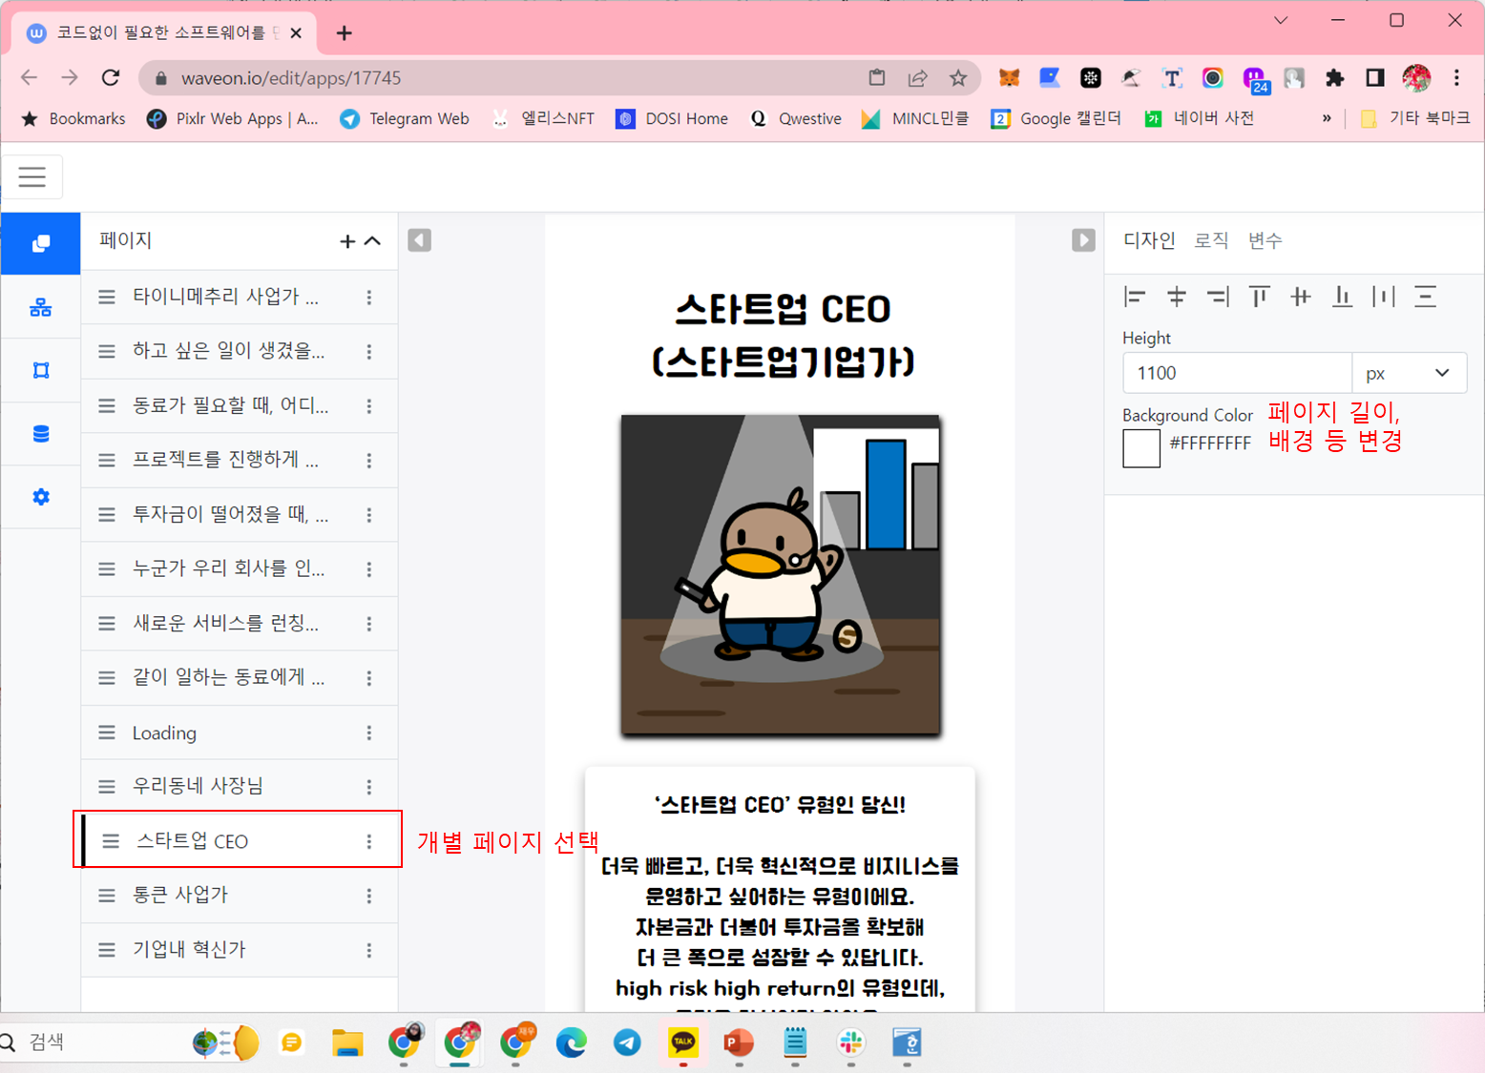1485x1073 pixels.
Task: Grab drag handle of Loading page row
Action: point(107,733)
